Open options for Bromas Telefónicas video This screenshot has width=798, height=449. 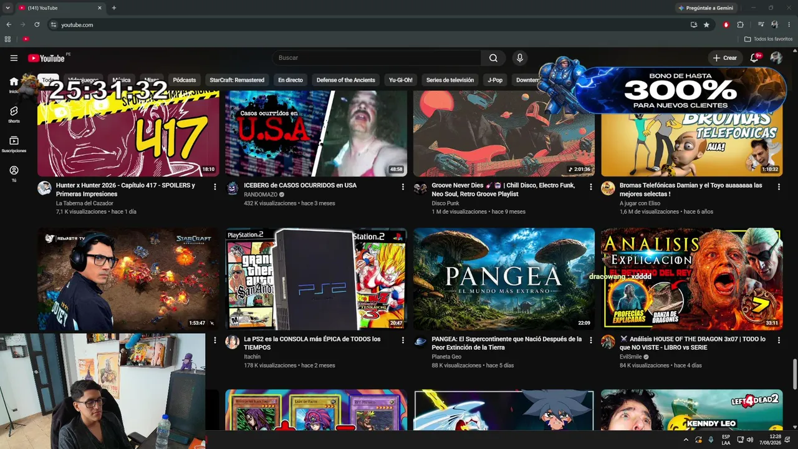click(779, 186)
